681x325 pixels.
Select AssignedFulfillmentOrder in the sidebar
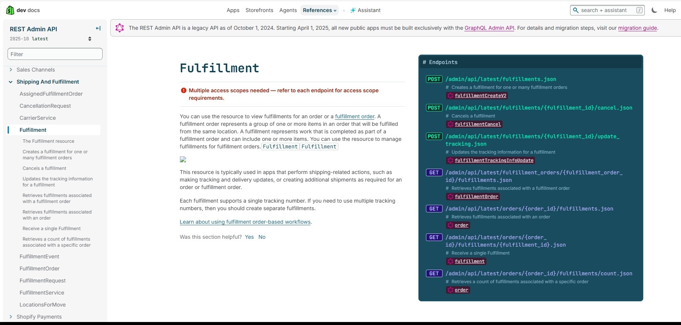click(51, 94)
